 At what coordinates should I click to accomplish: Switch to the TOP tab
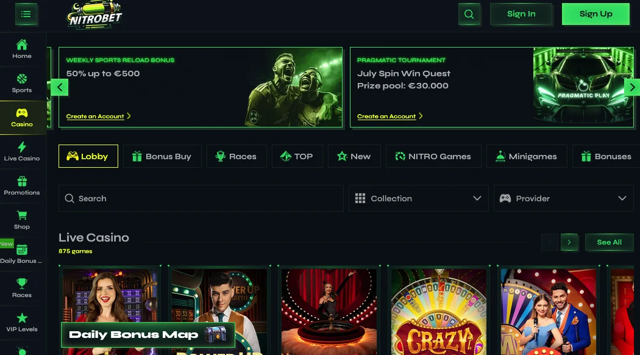[x=297, y=156]
